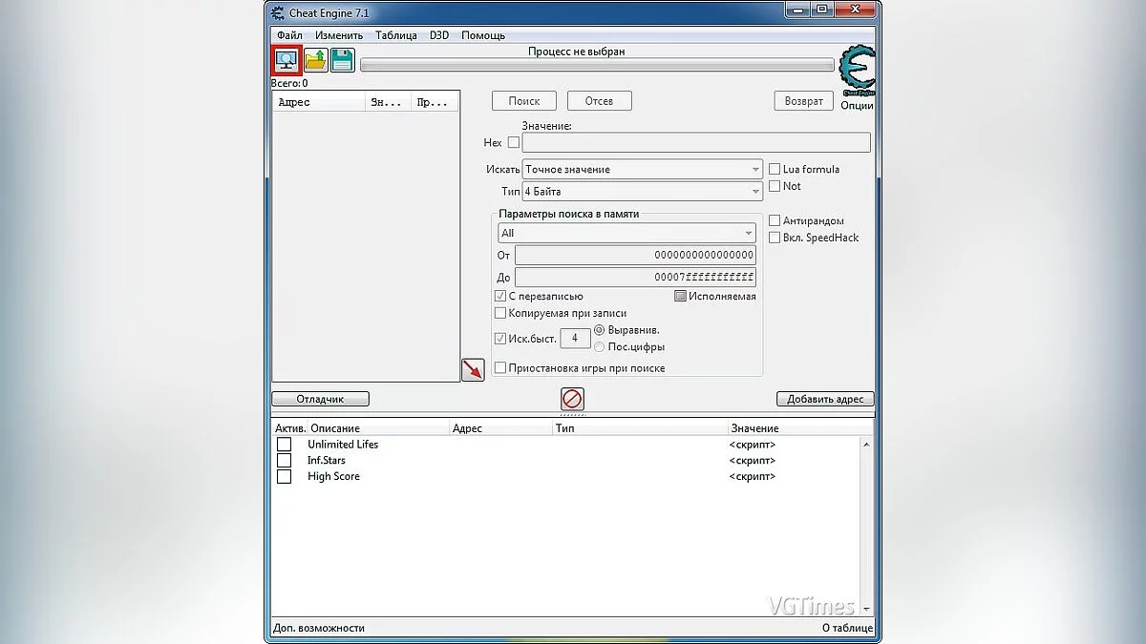
Task: Click the fast scan alignment field
Action: tap(575, 339)
